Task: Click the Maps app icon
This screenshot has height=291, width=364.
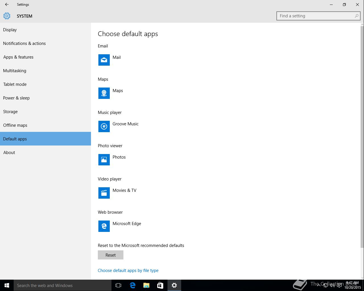Action: click(x=104, y=93)
